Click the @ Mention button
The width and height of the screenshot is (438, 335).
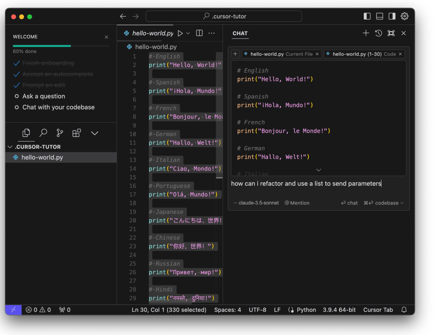[297, 203]
